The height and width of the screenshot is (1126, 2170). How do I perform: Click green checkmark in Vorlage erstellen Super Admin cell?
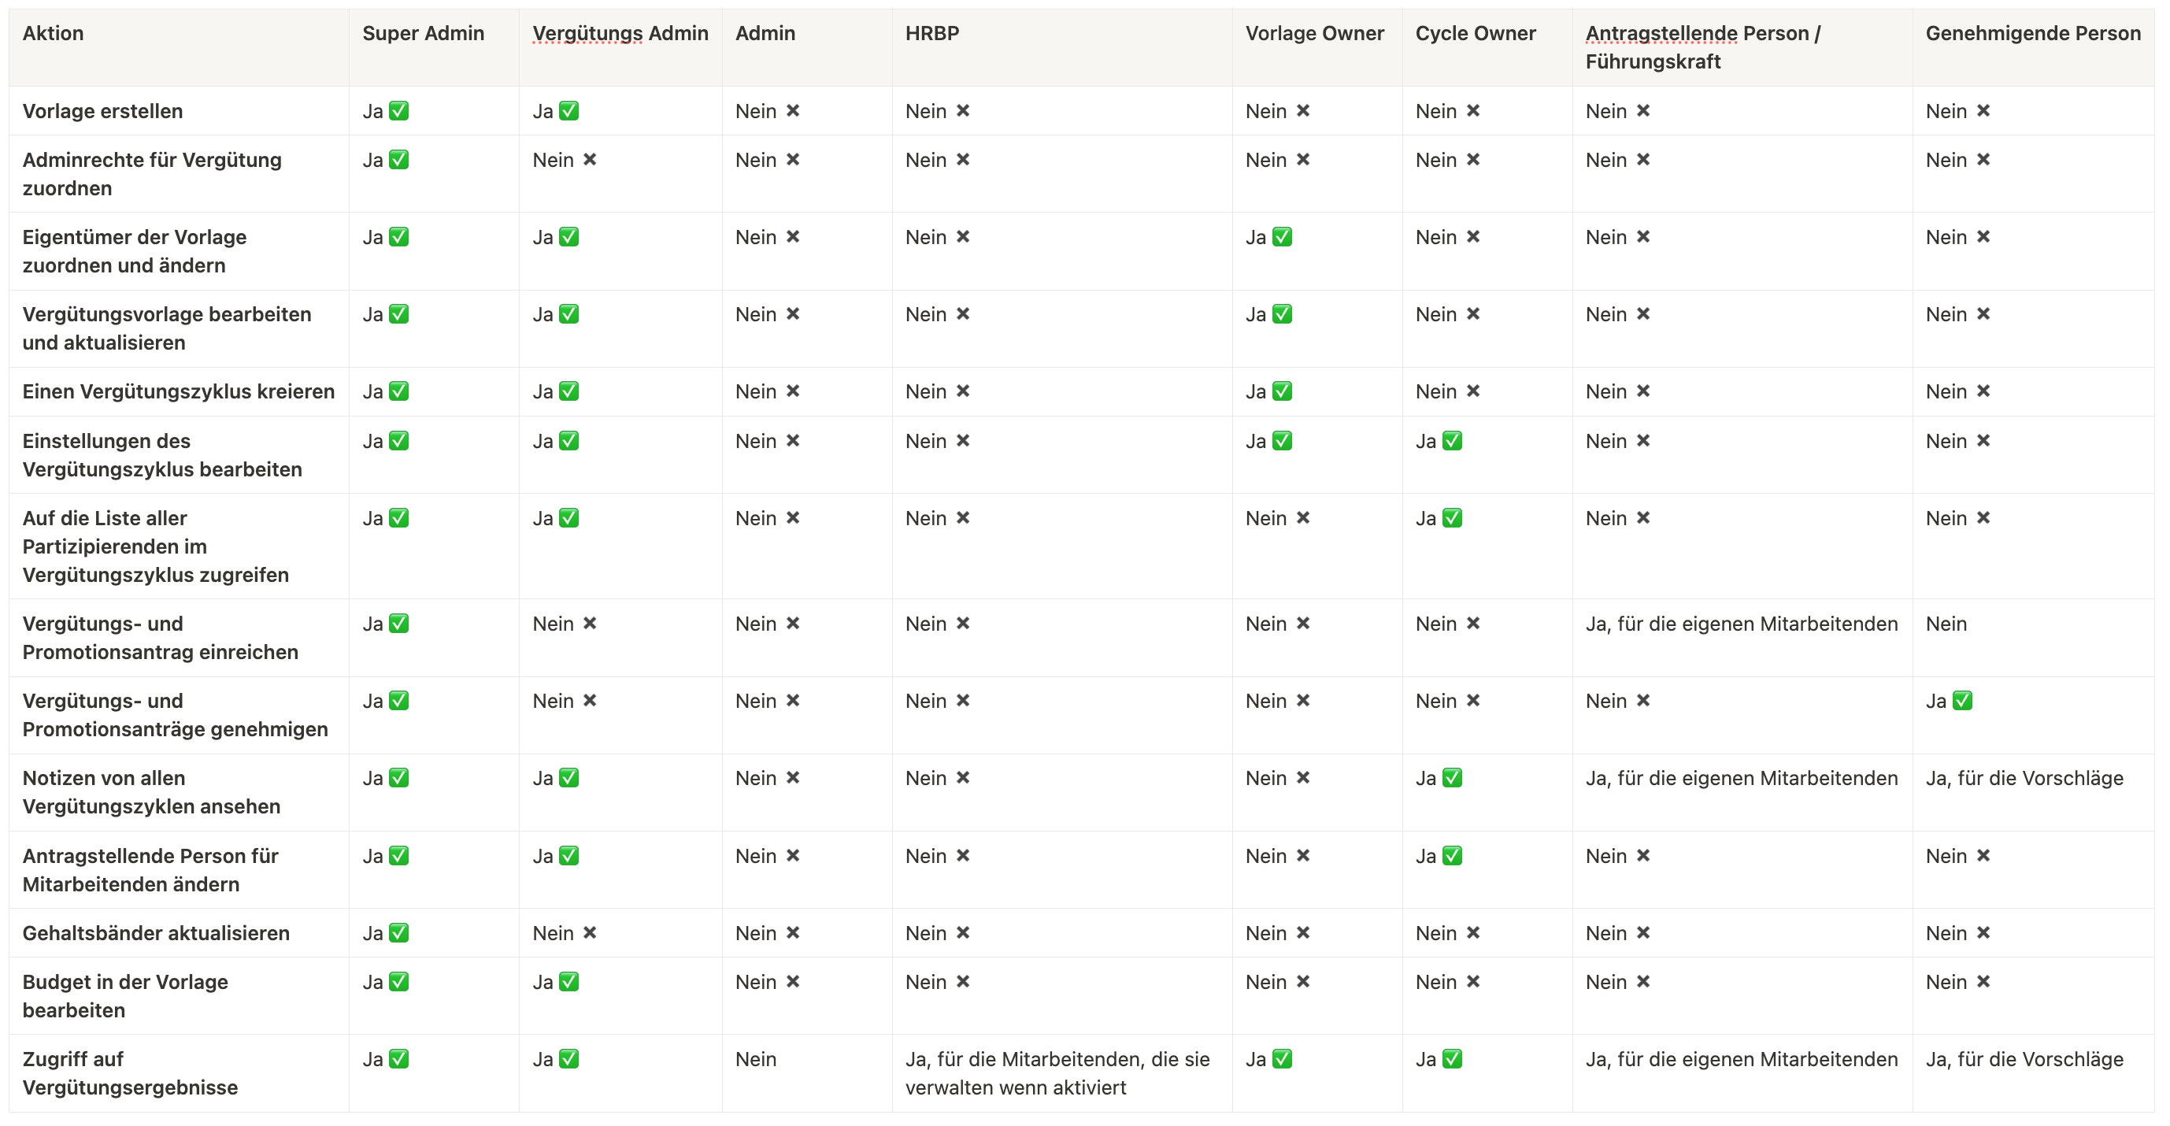pyautogui.click(x=398, y=110)
